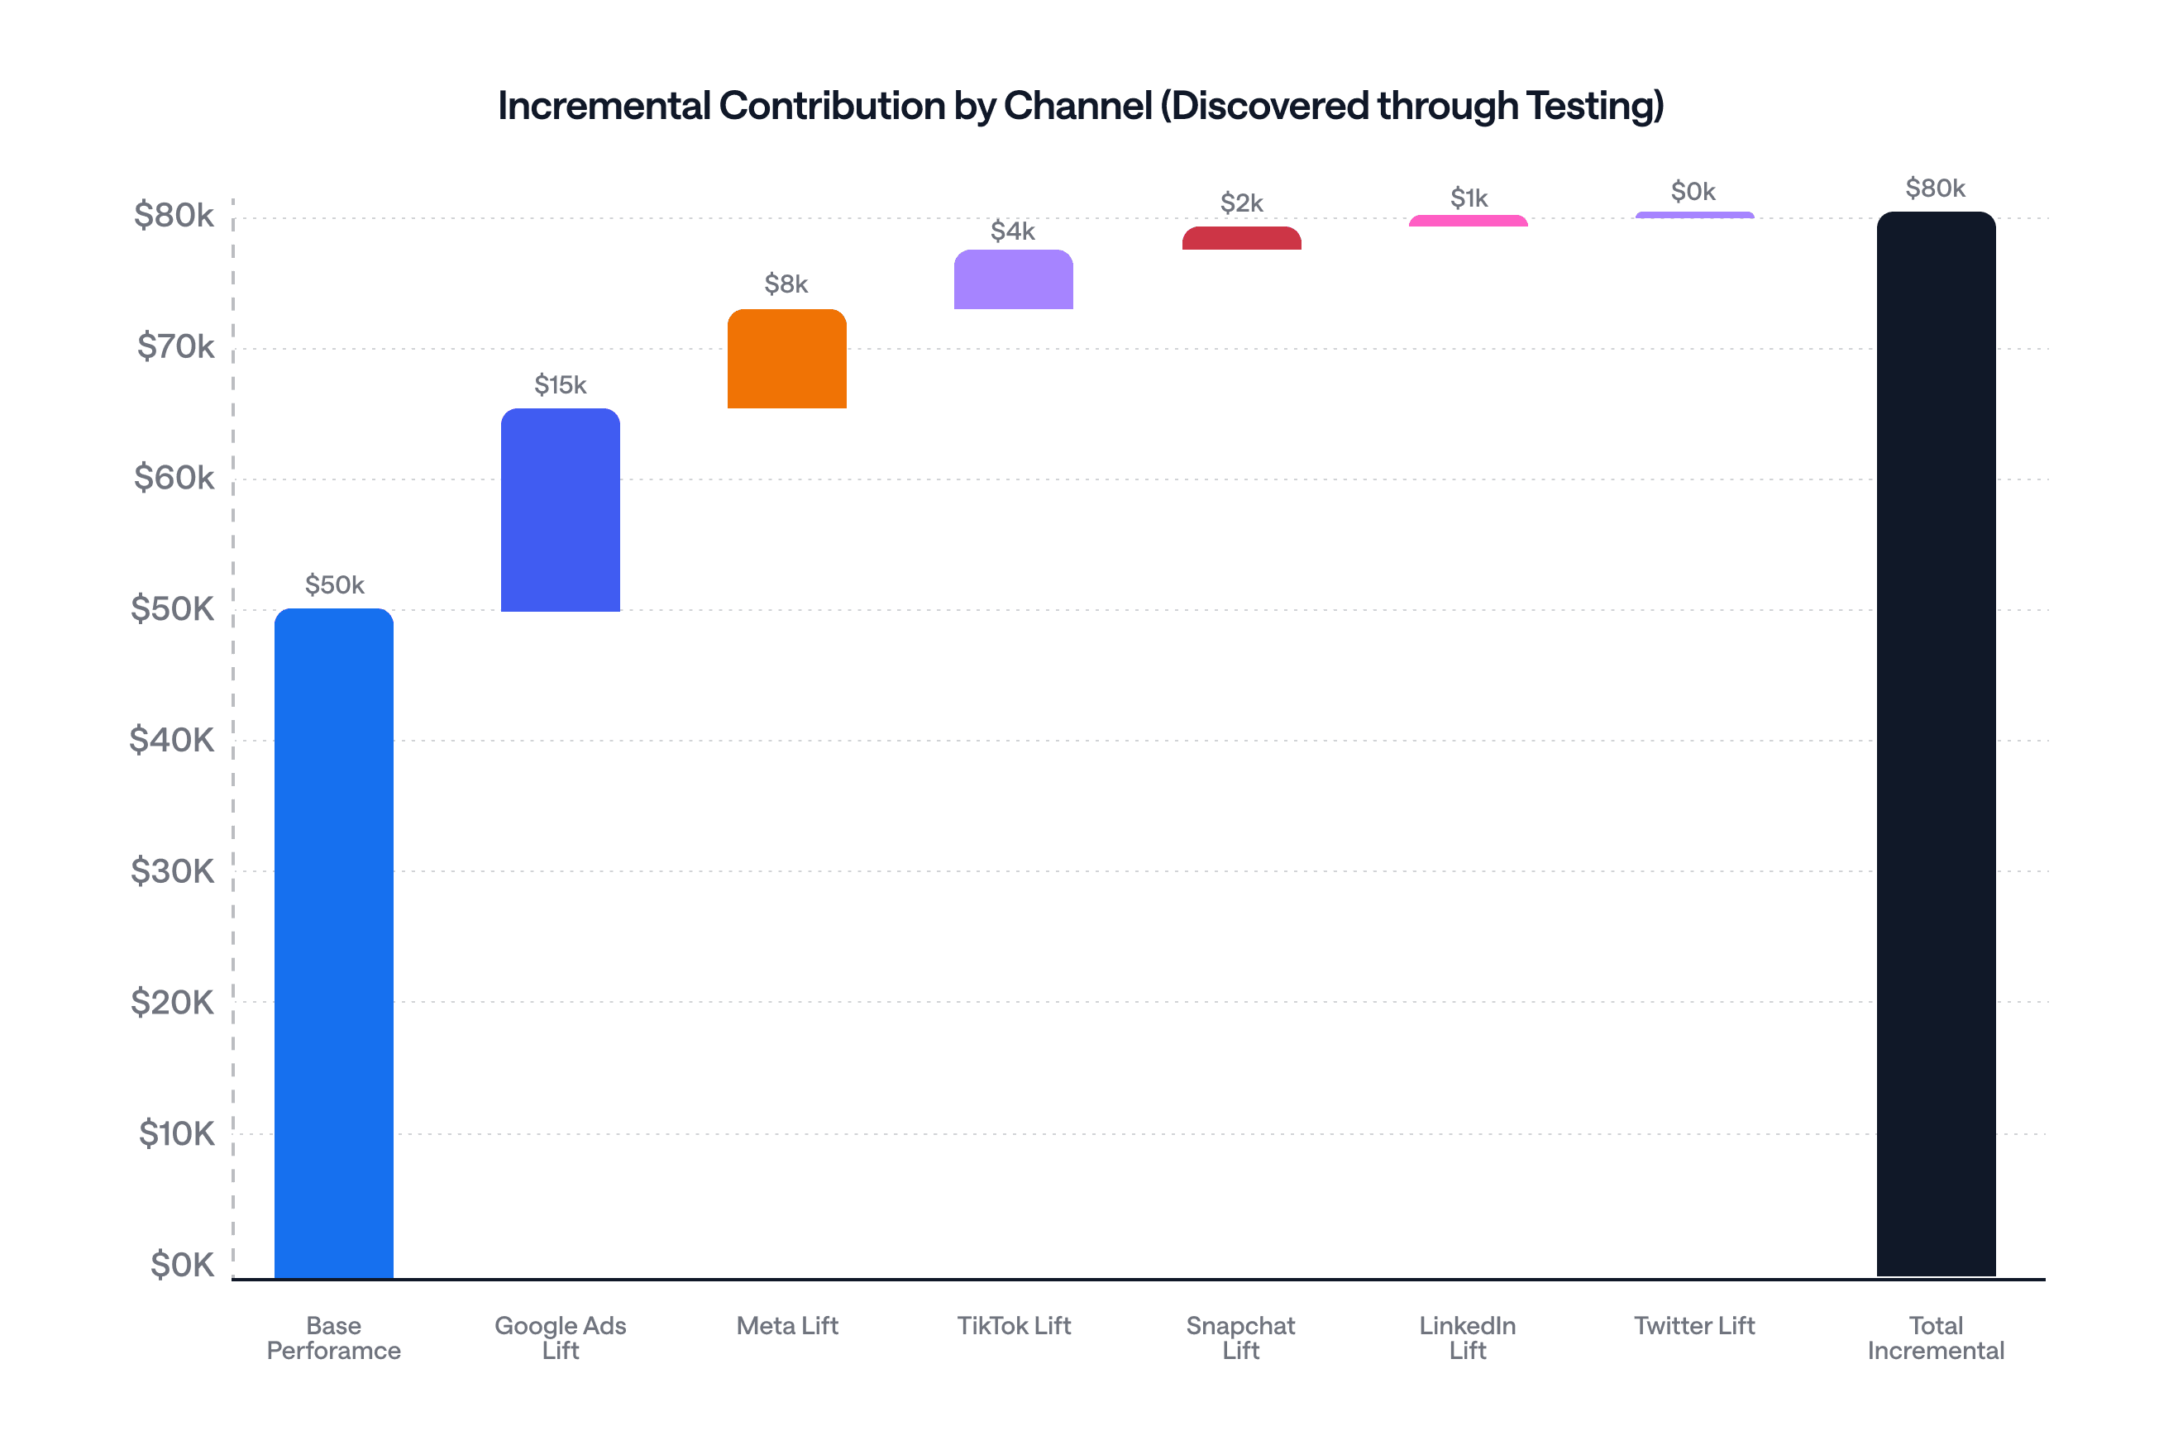The width and height of the screenshot is (2178, 1445).
Task: Click the Total Incremental axis label
Action: click(1935, 1338)
